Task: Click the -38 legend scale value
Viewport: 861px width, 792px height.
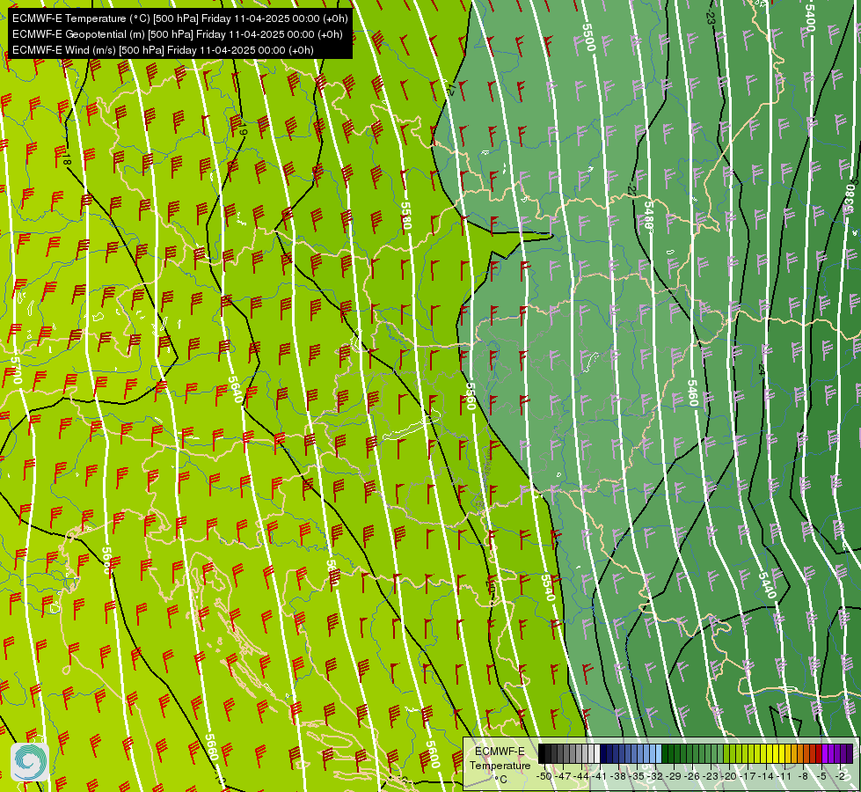Action: click(x=618, y=776)
